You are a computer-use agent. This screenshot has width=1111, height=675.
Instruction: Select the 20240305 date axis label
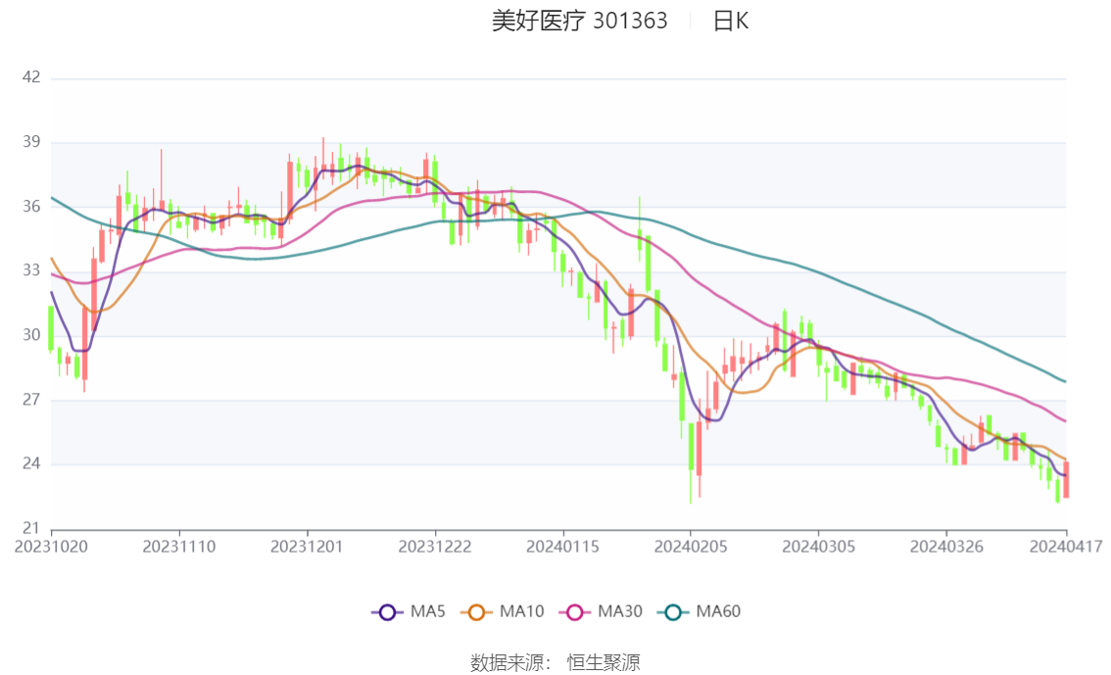(818, 547)
